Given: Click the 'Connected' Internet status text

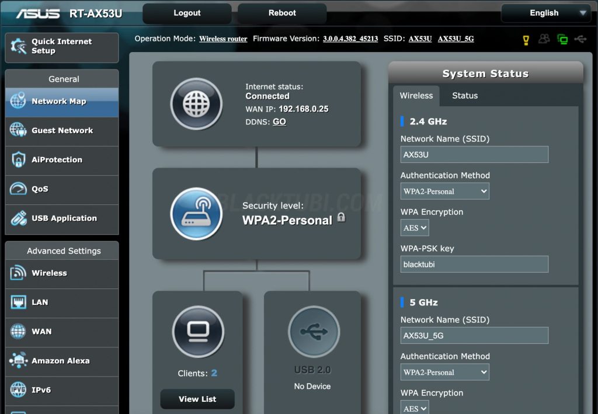Looking at the screenshot, I should click(x=267, y=96).
